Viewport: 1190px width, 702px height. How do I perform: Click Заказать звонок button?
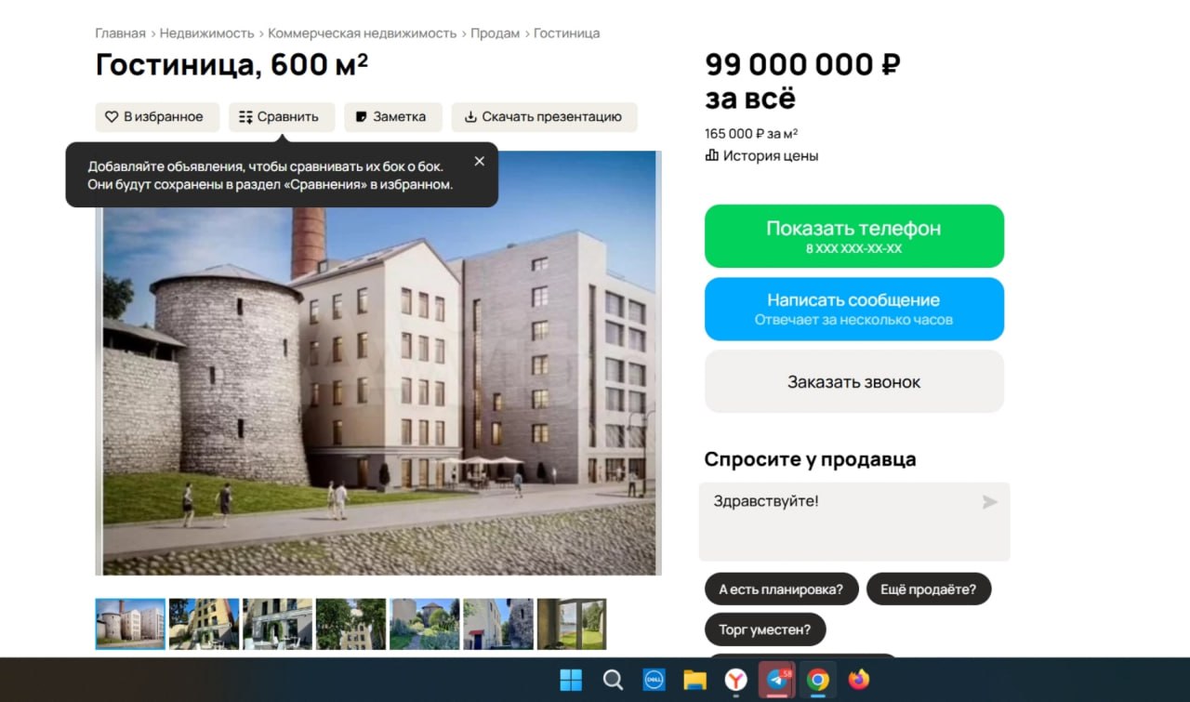[x=854, y=381]
